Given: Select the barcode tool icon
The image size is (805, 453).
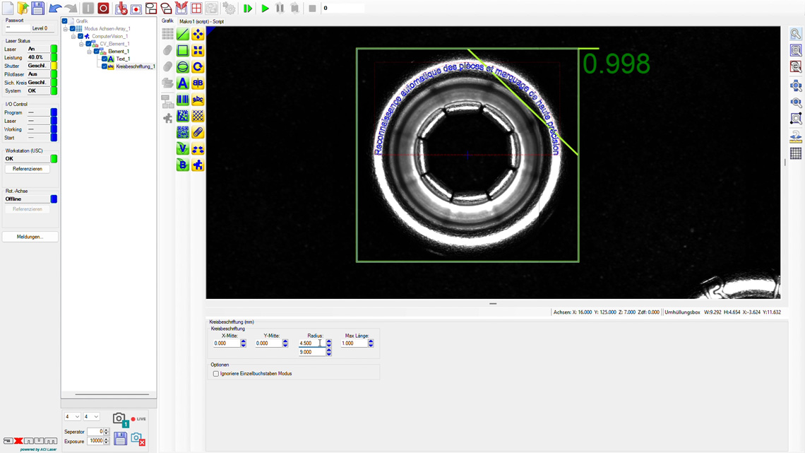Looking at the screenshot, I should coord(183,100).
